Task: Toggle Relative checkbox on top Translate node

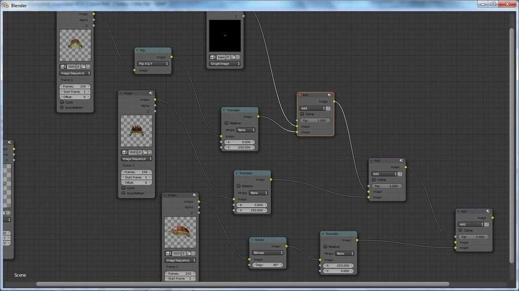Action: [x=226, y=123]
